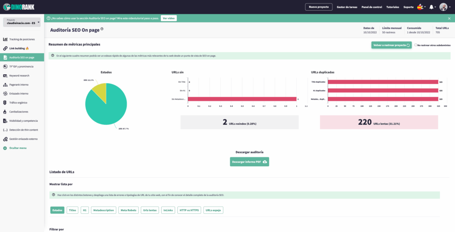The image size is (455, 232).
Task: Select the Metadescription list tab
Action: point(104,210)
